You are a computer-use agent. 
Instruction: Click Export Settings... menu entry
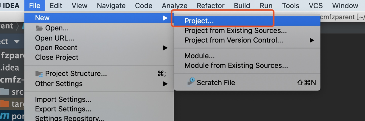(63, 109)
